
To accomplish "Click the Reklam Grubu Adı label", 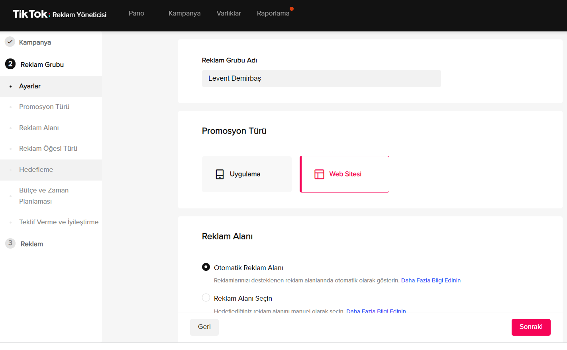I will 230,60.
